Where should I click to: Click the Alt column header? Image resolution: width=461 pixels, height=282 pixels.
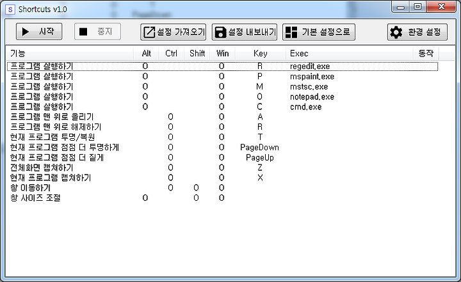(146, 53)
